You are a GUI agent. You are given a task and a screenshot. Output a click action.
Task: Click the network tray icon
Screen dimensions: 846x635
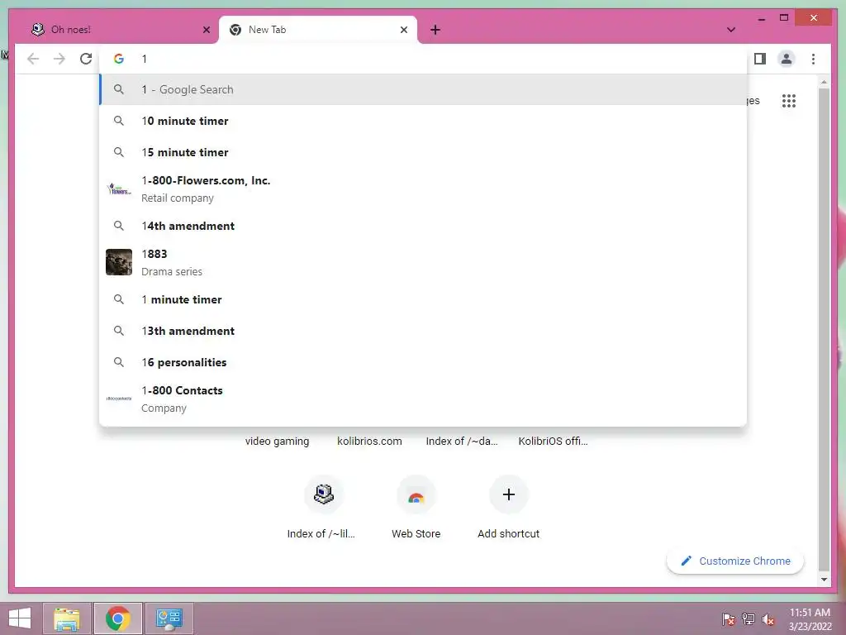tap(749, 619)
